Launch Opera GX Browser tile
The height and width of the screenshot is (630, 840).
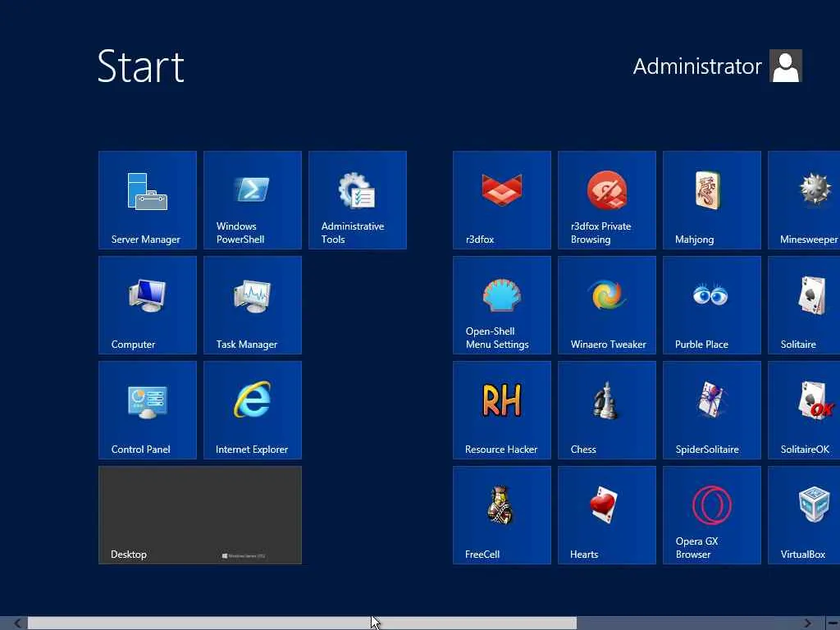click(711, 515)
